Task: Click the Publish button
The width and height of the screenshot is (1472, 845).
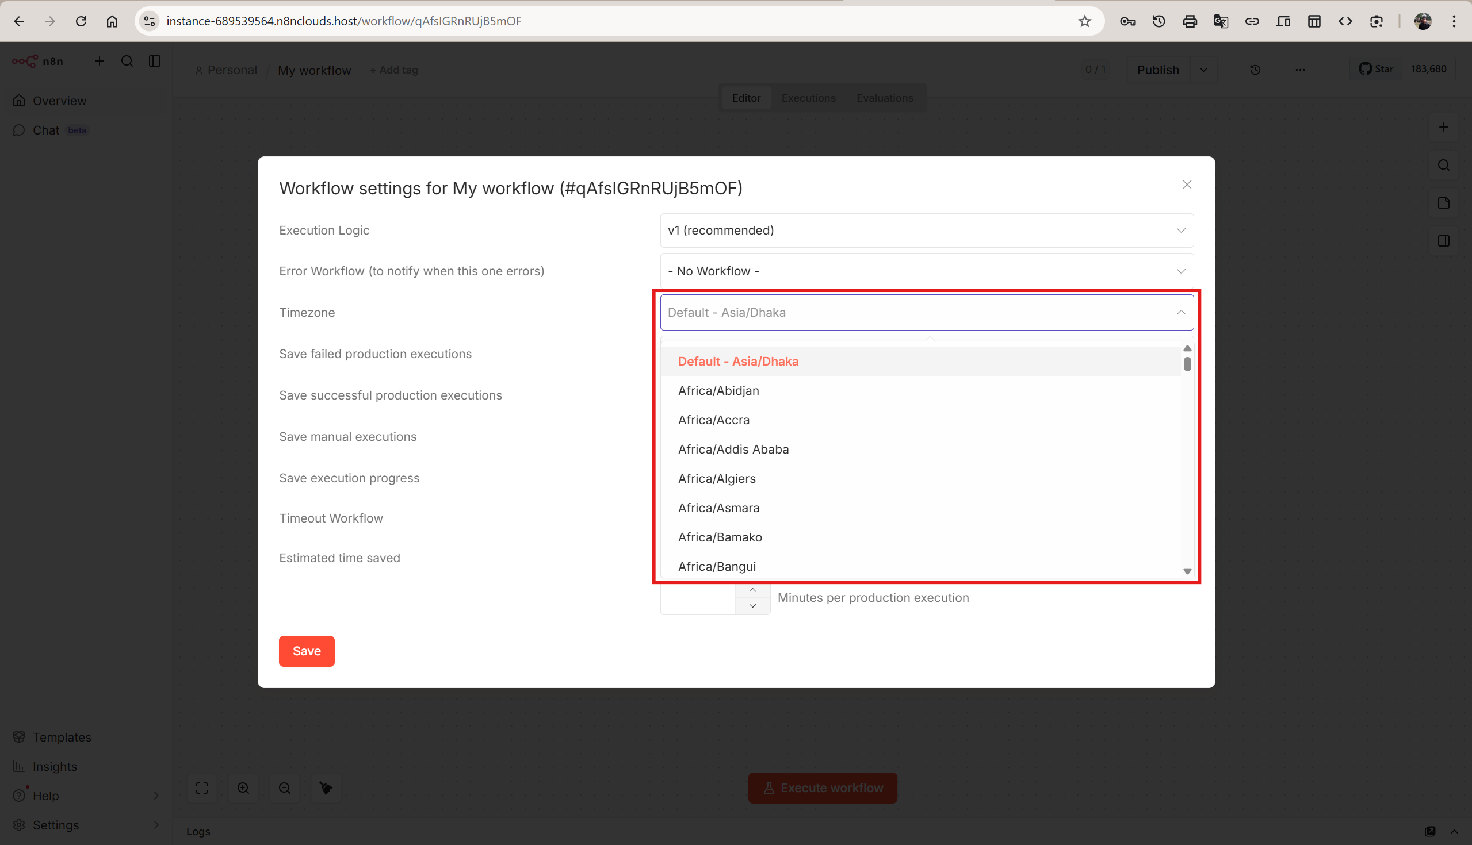Action: [1158, 70]
